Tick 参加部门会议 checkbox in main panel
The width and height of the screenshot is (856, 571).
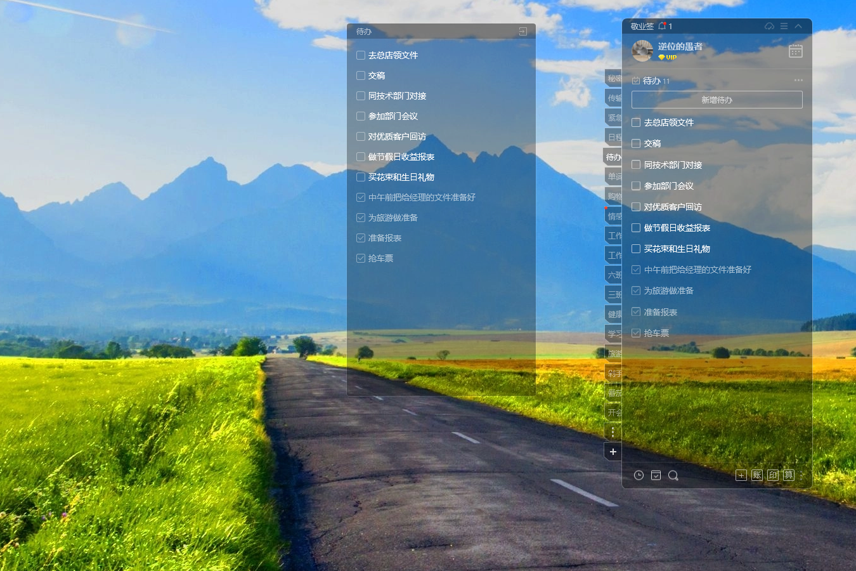636,186
